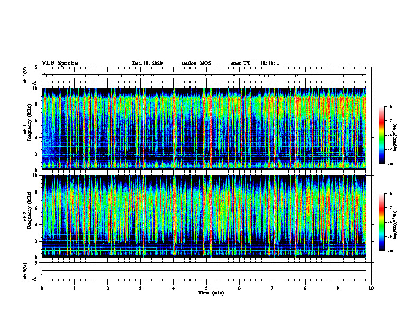This screenshot has width=418, height=323.
Task: Click the time axis tick label "2"
Action: (108, 288)
